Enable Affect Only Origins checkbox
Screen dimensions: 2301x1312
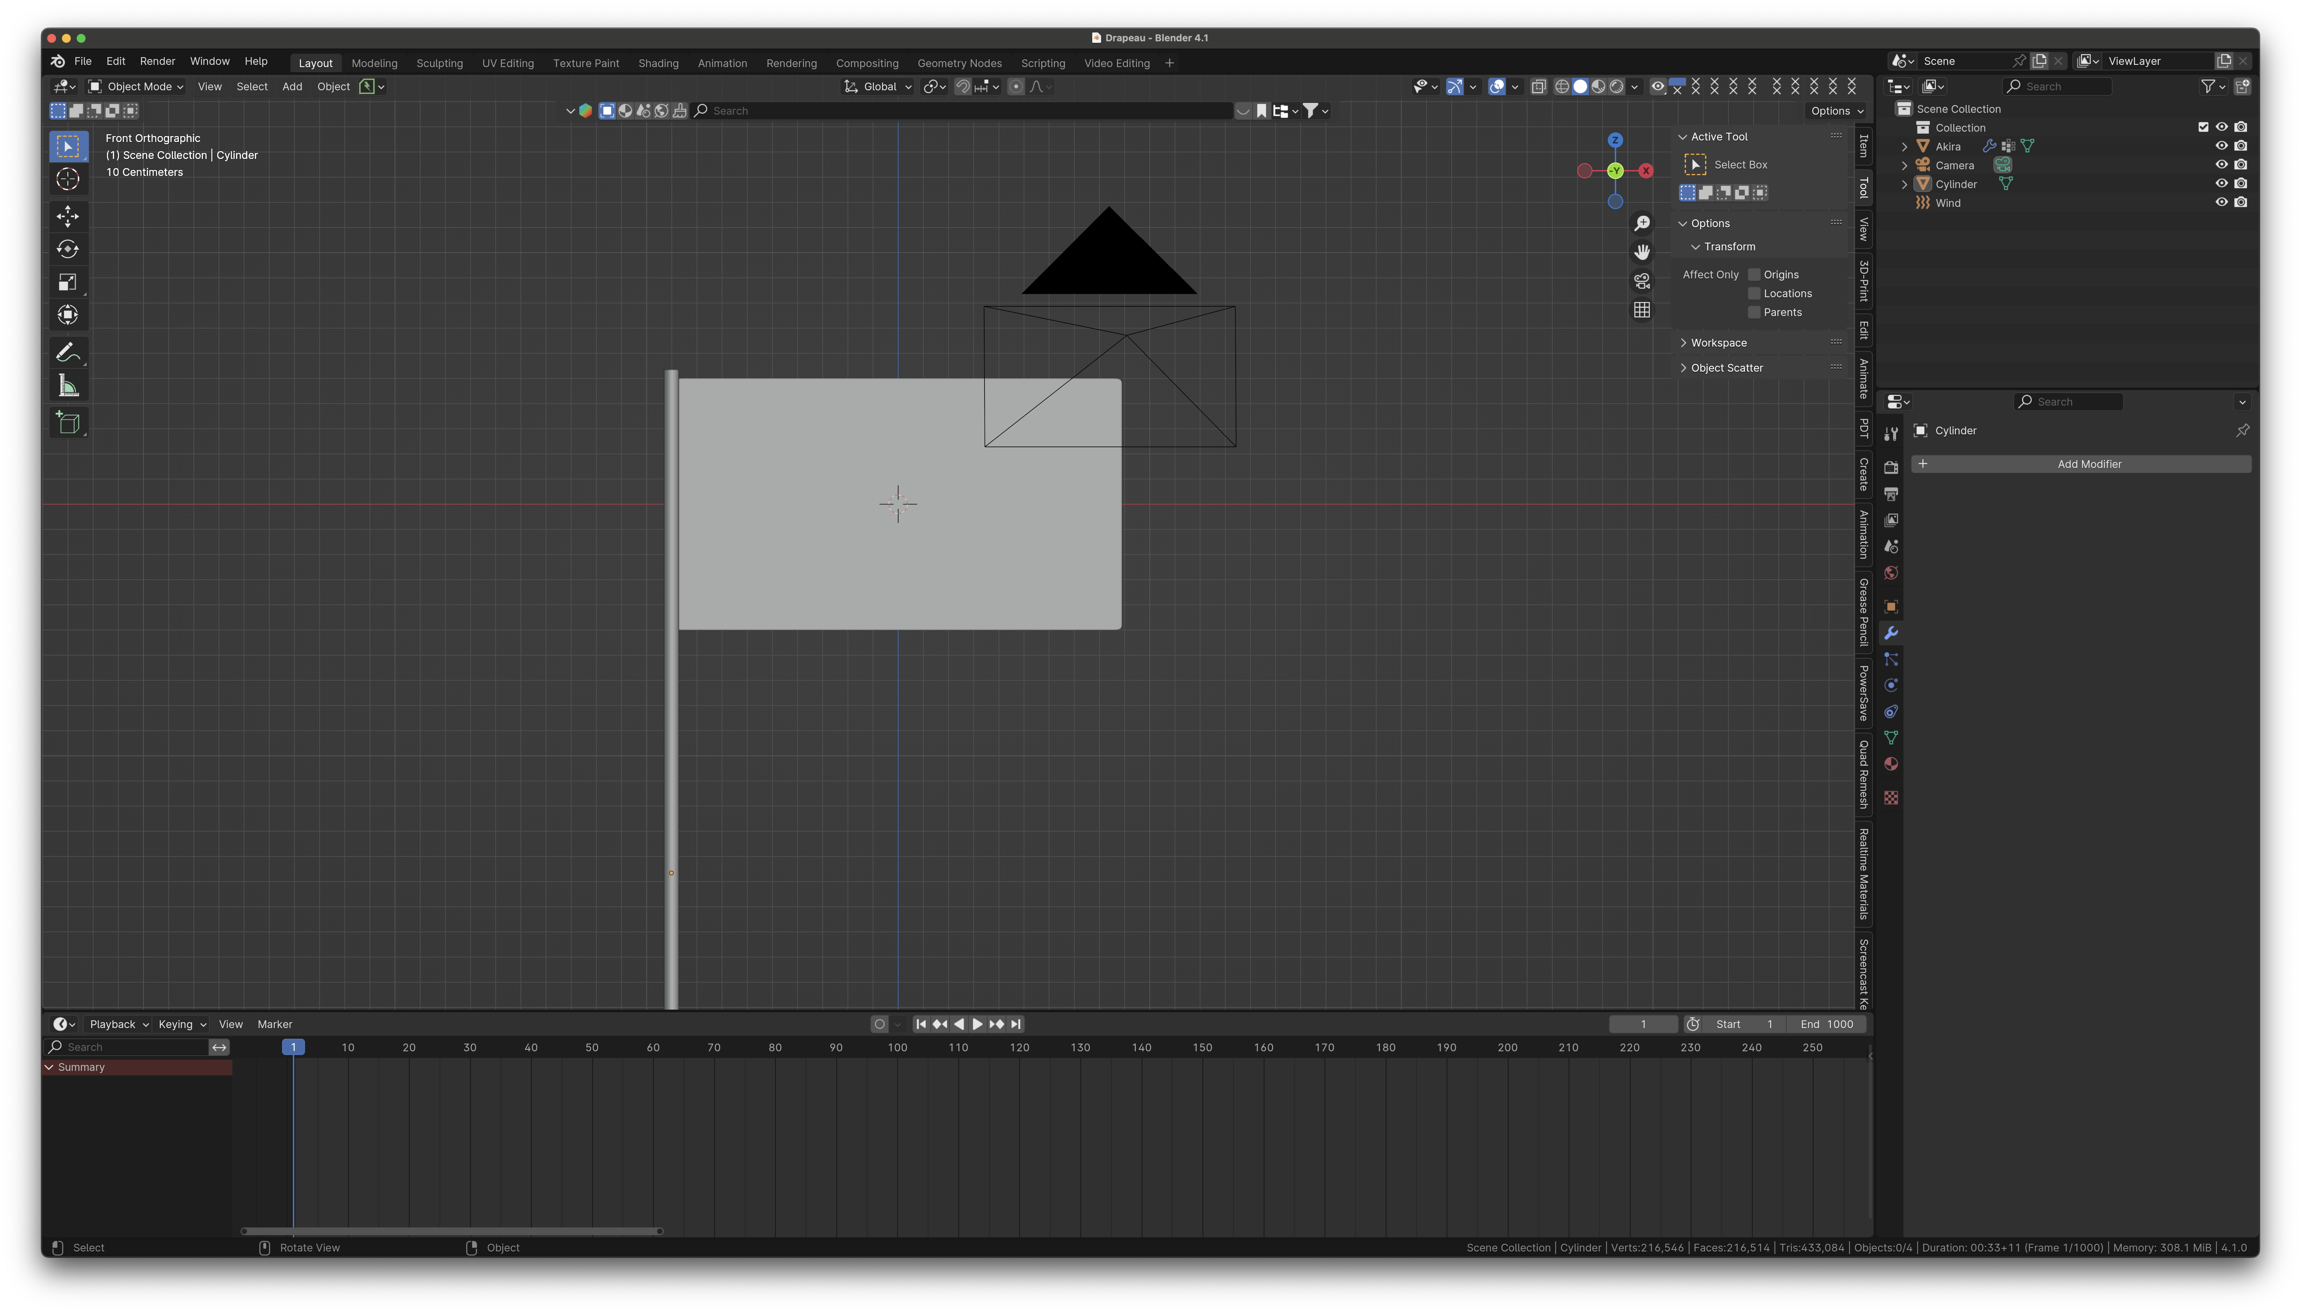1754,275
